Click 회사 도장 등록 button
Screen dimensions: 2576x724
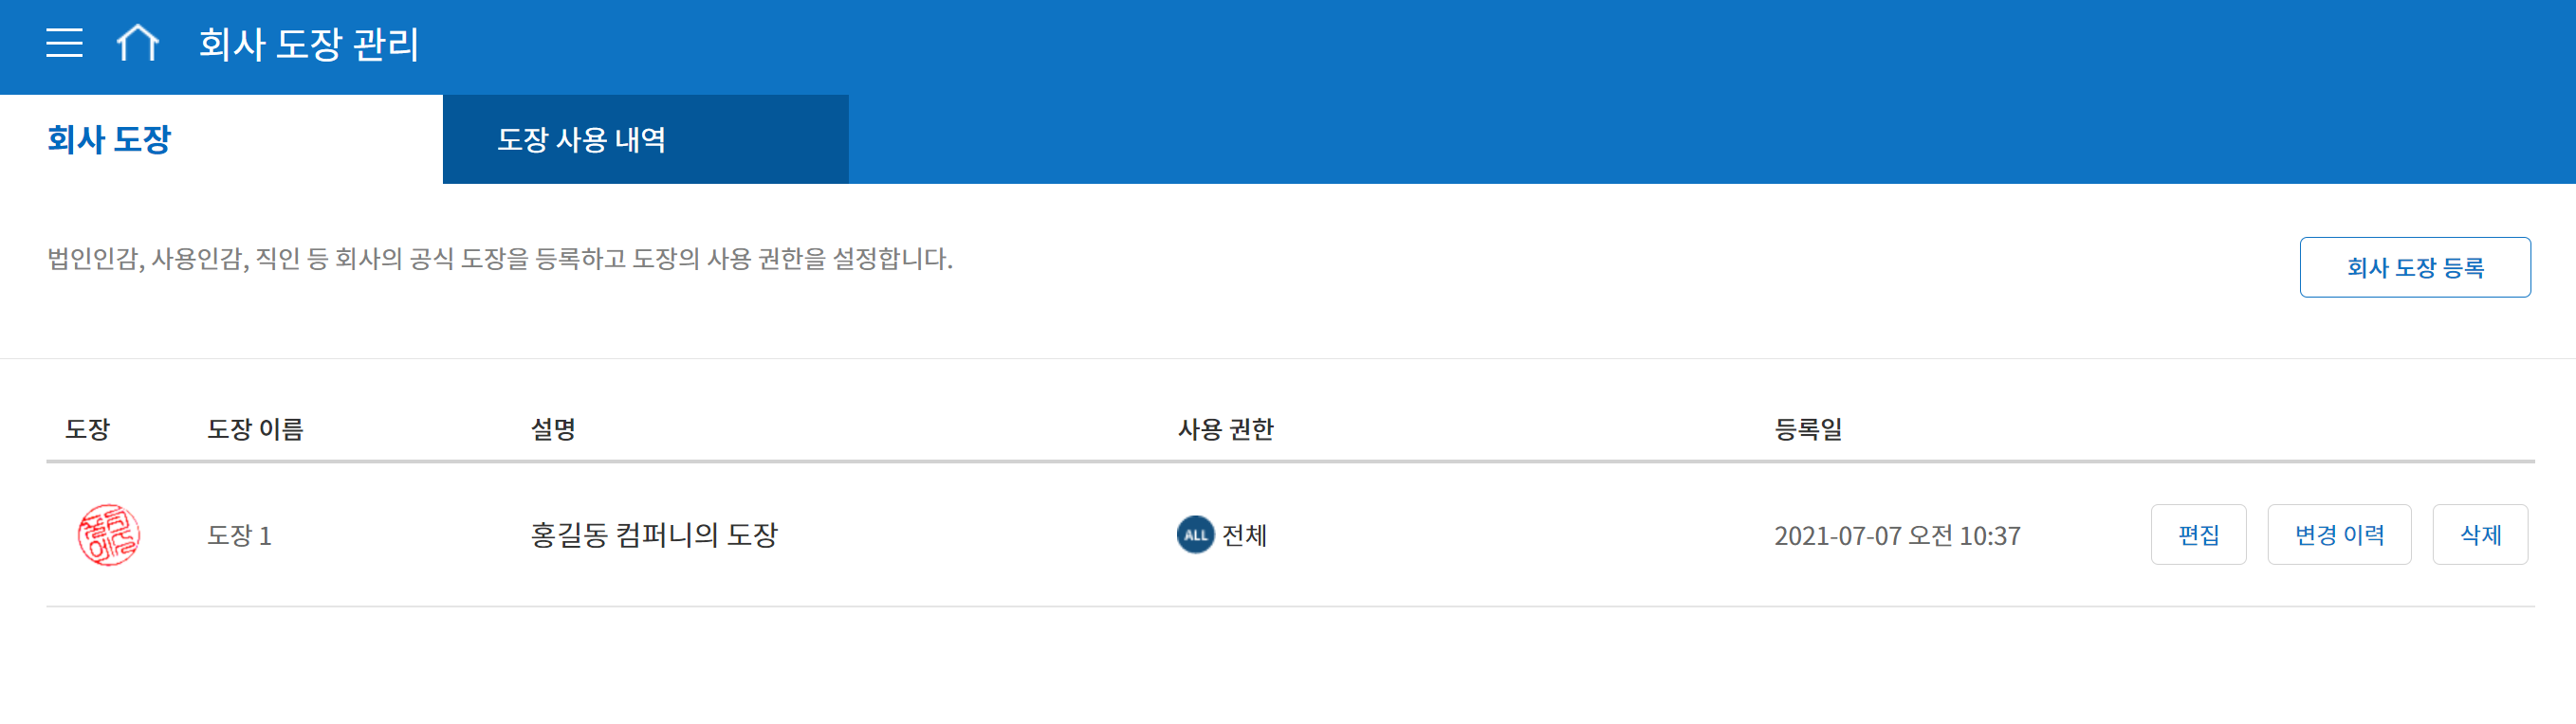[x=2415, y=267]
